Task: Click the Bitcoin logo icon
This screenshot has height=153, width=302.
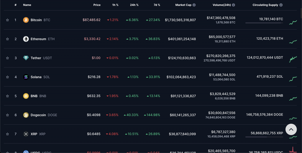Action: (26, 20)
